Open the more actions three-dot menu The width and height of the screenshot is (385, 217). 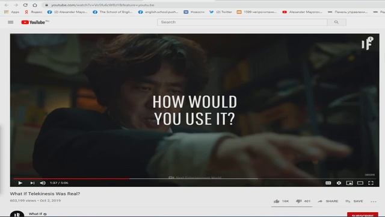374,201
